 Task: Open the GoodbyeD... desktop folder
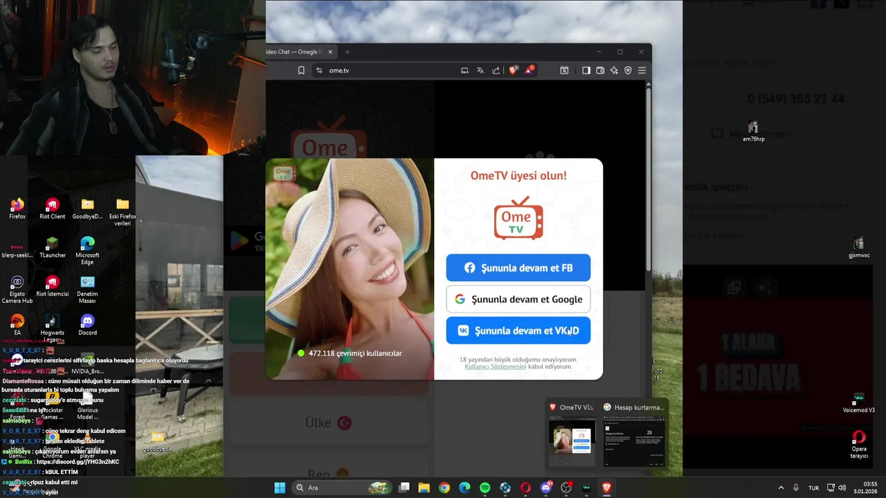click(87, 209)
